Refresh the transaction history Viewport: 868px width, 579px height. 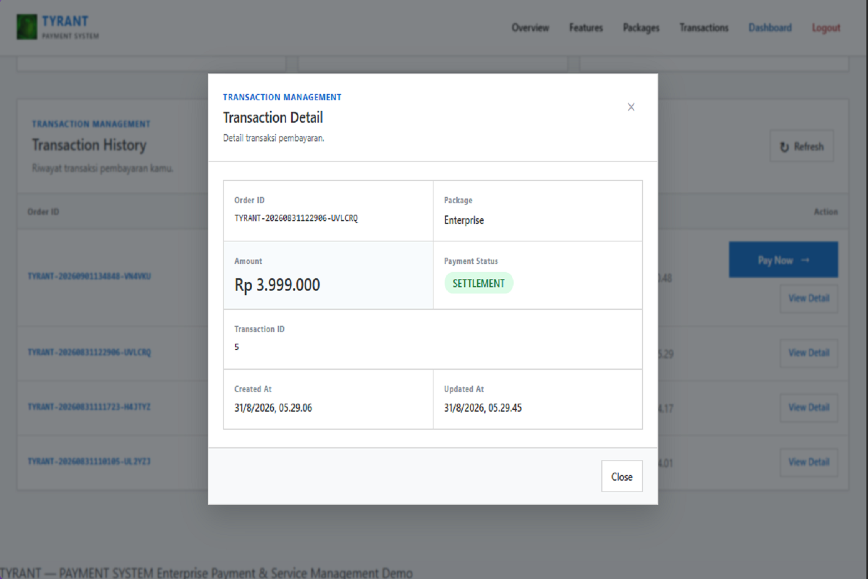tap(801, 146)
